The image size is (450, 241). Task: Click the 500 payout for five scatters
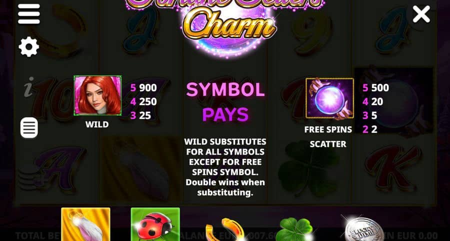coord(380,88)
